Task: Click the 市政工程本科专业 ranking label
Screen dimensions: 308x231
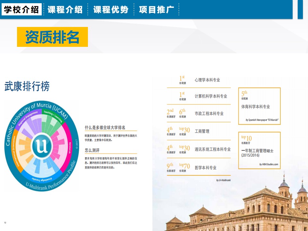Action: pyautogui.click(x=209, y=114)
